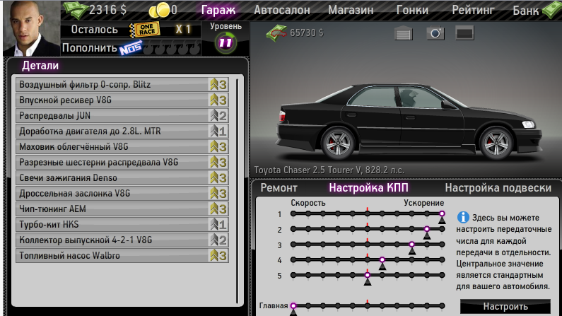
Task: Open the garage door icon
Action: click(403, 33)
